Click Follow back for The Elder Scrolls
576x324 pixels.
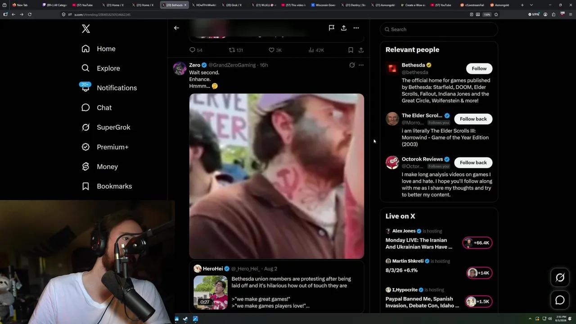tap(473, 119)
